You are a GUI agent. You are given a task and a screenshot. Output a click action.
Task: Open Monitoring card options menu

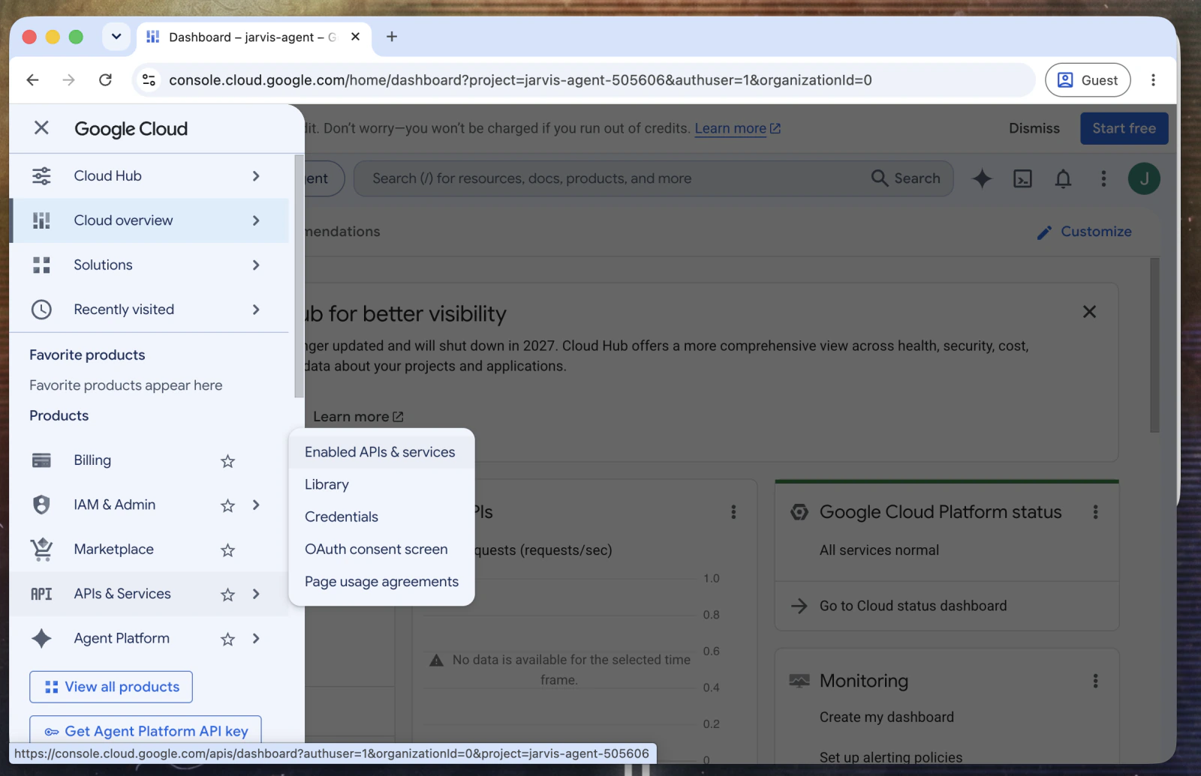pyautogui.click(x=1095, y=681)
